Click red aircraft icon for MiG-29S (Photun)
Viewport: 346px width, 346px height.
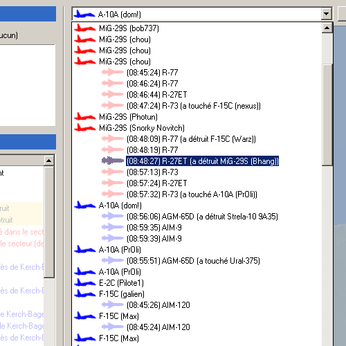click(x=84, y=117)
